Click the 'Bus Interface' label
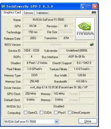Screen dimensions: 111x129 point(50,57)
